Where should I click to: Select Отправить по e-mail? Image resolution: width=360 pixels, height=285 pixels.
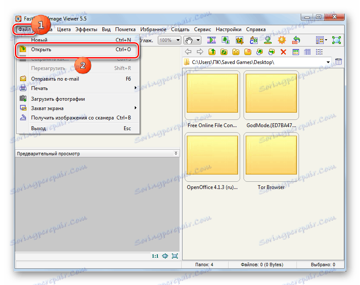pos(78,79)
